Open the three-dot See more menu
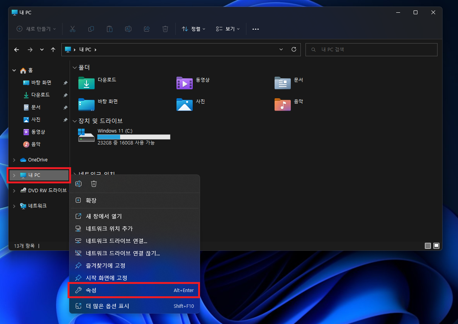The height and width of the screenshot is (324, 458). (x=256, y=29)
